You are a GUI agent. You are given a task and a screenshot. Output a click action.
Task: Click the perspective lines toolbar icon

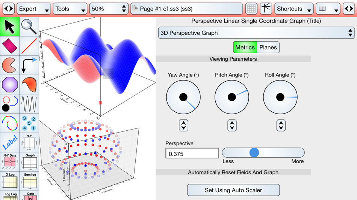click(x=266, y=9)
